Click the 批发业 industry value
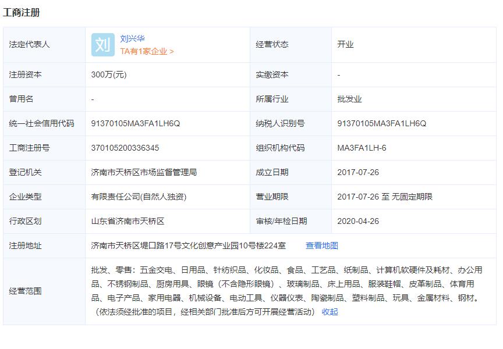This screenshot has height=349, width=503. click(x=349, y=99)
